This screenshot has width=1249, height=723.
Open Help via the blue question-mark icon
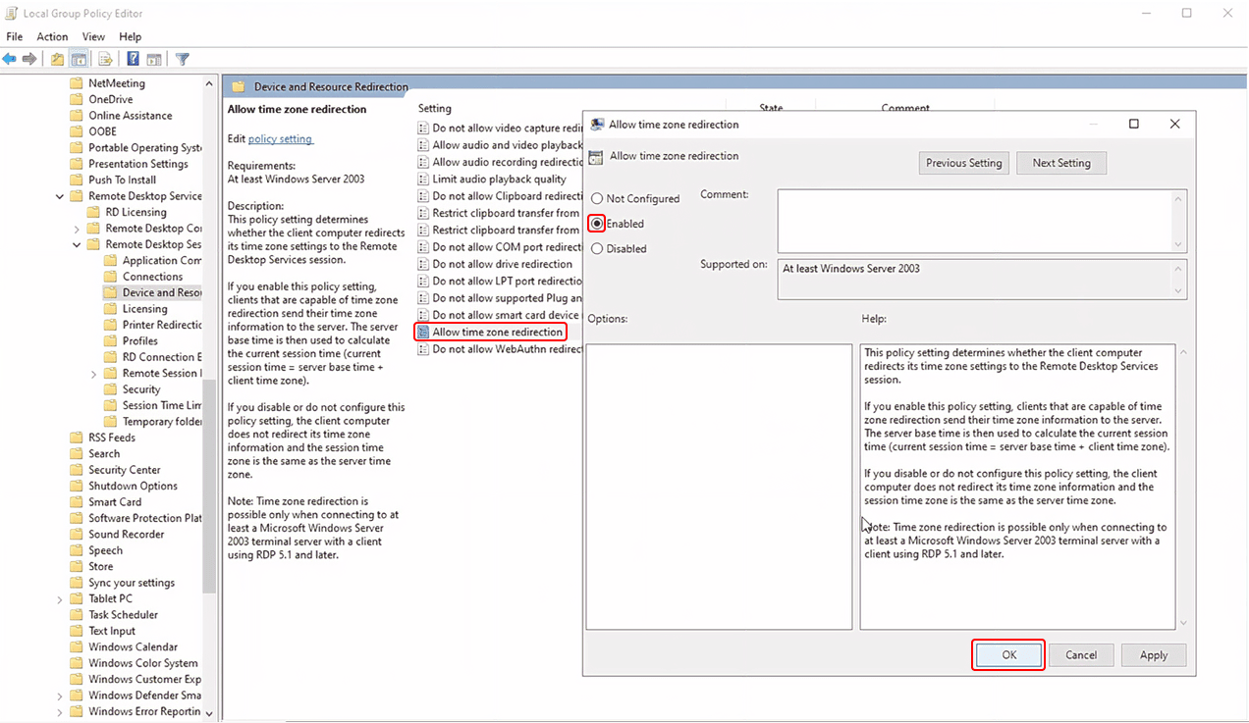(x=133, y=59)
